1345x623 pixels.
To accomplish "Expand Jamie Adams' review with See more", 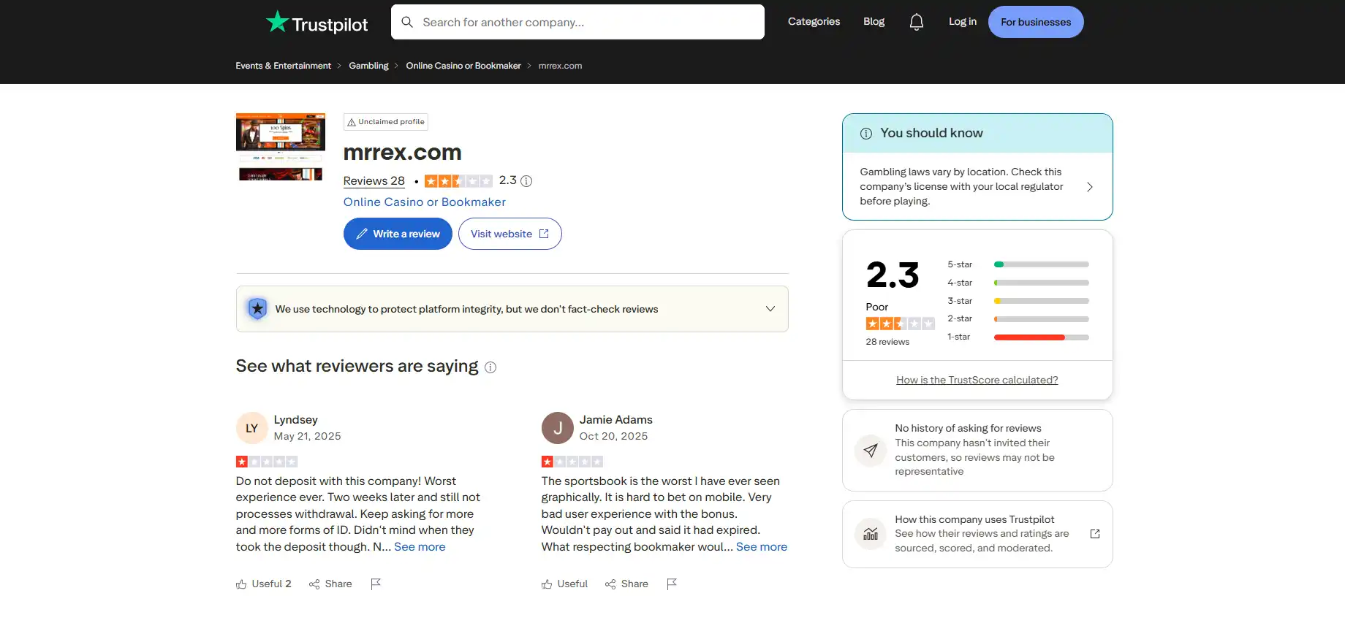I will [x=761, y=547].
